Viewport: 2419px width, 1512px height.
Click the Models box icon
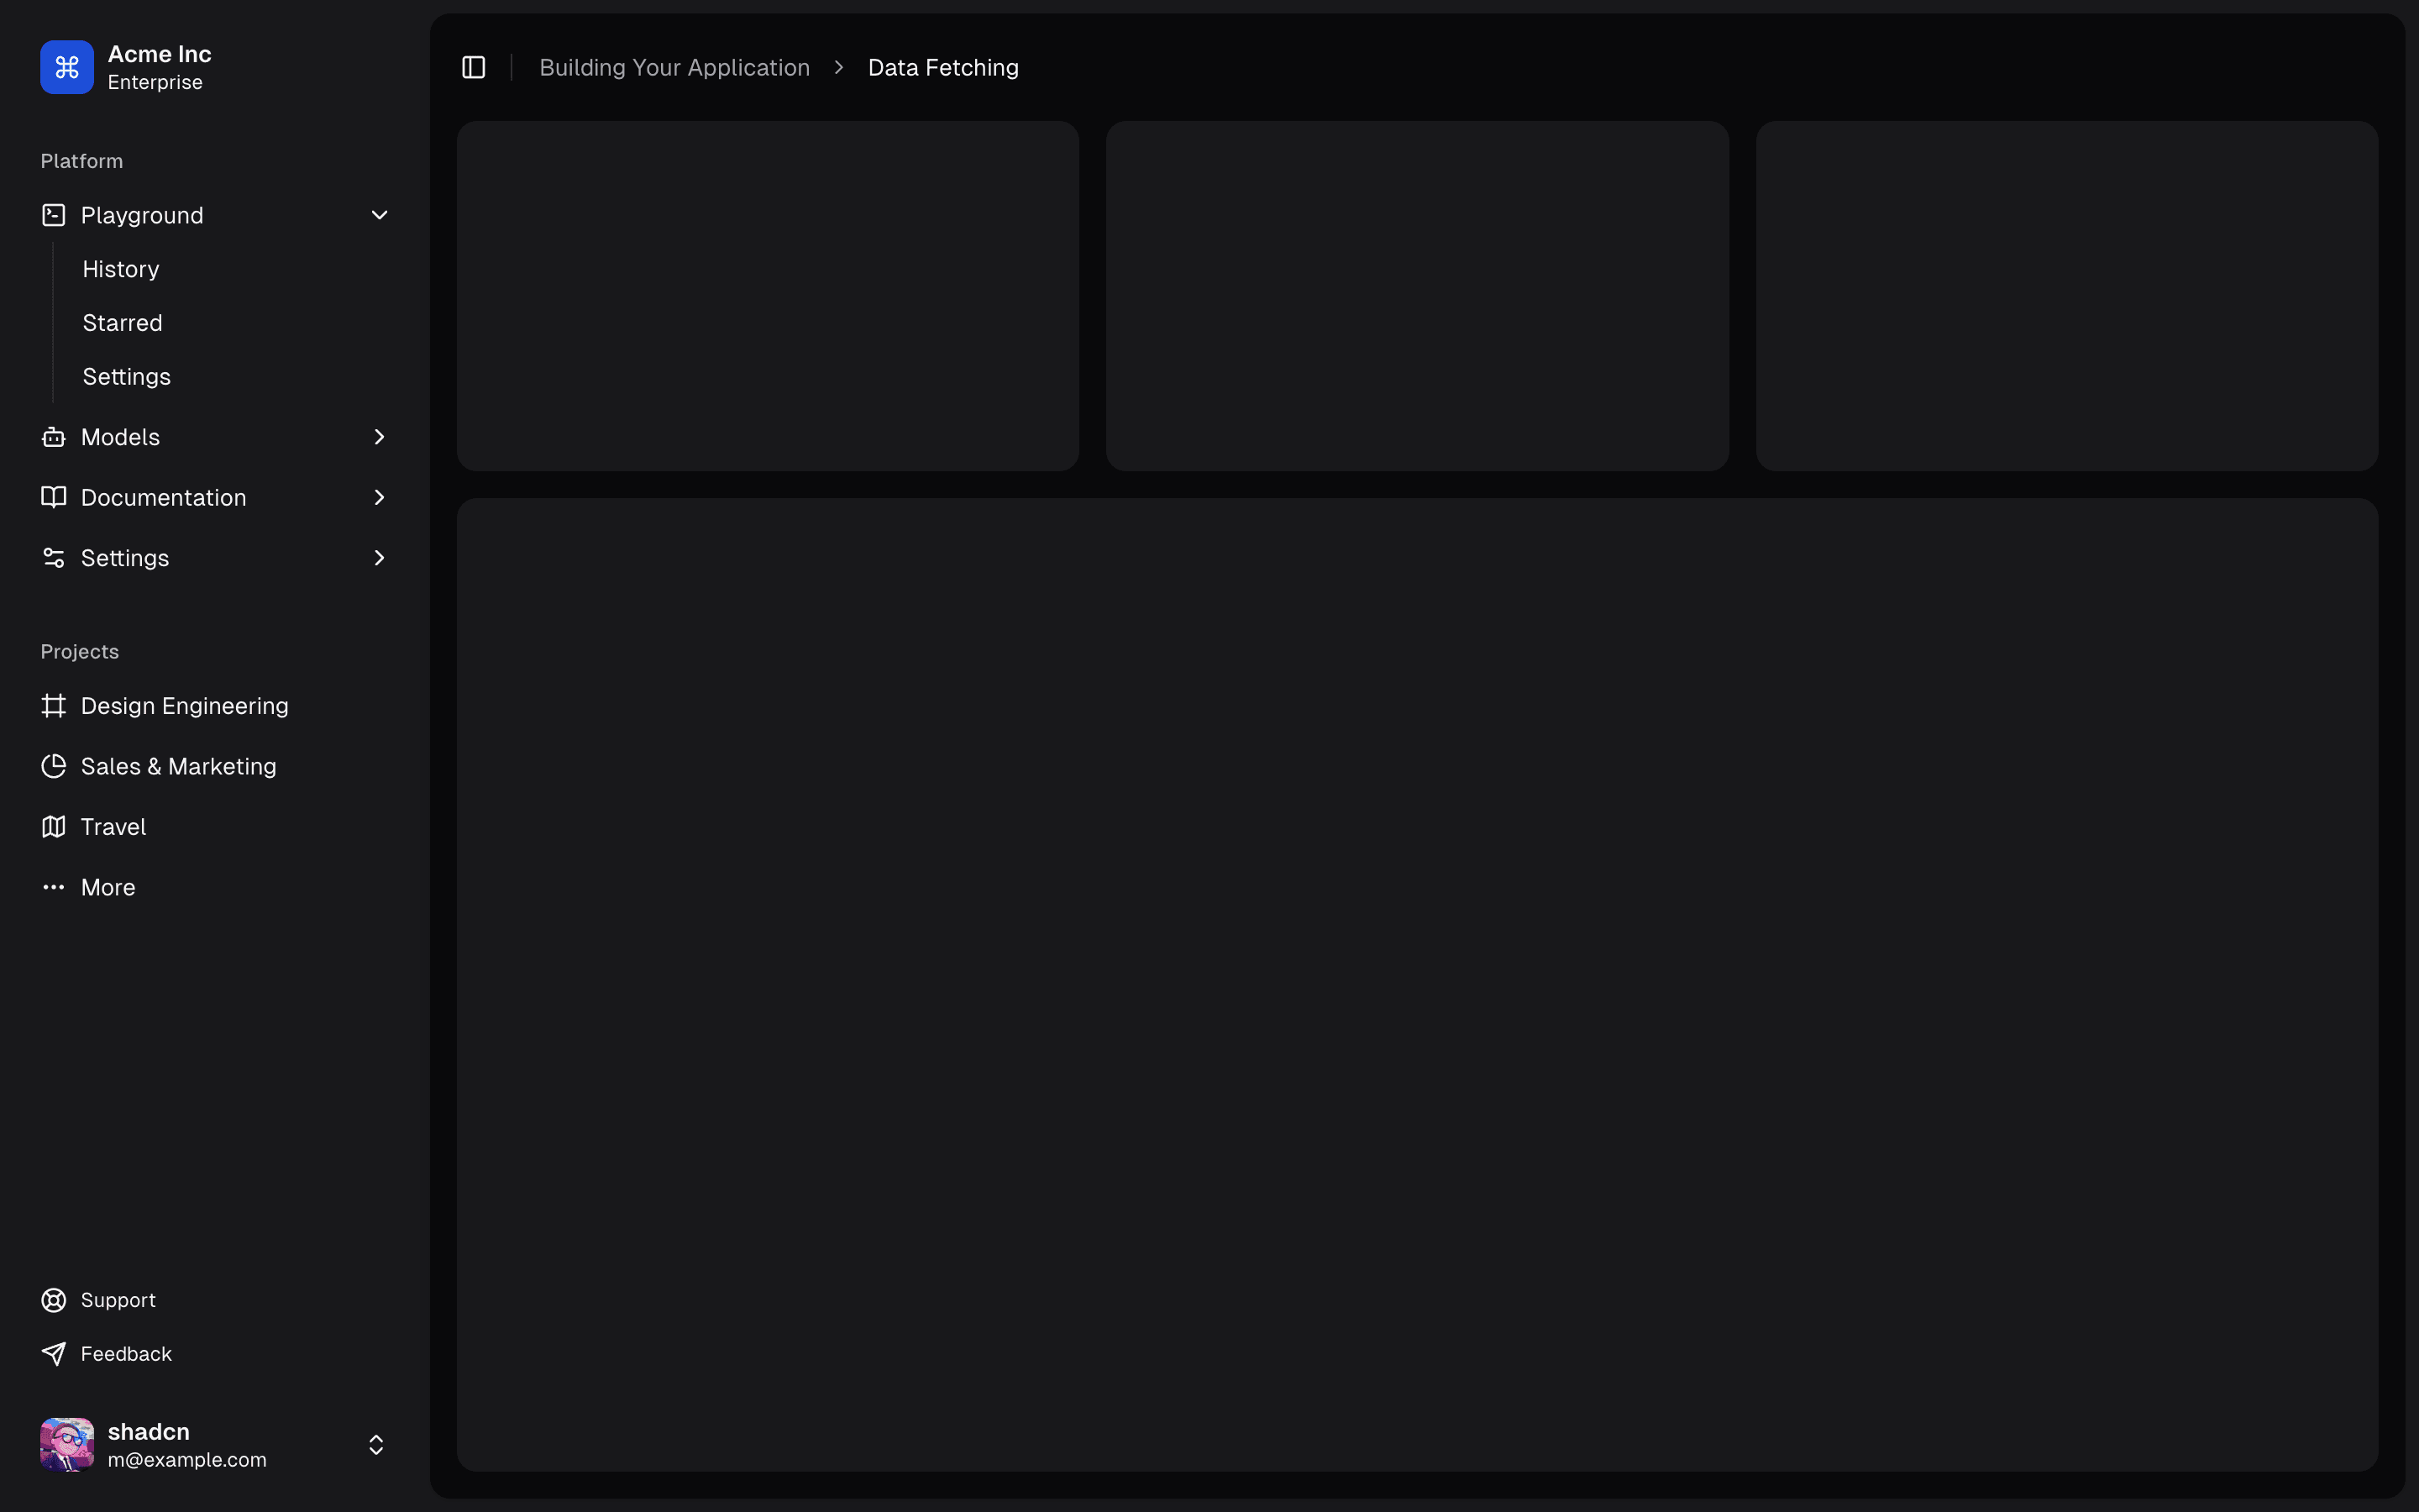(53, 436)
